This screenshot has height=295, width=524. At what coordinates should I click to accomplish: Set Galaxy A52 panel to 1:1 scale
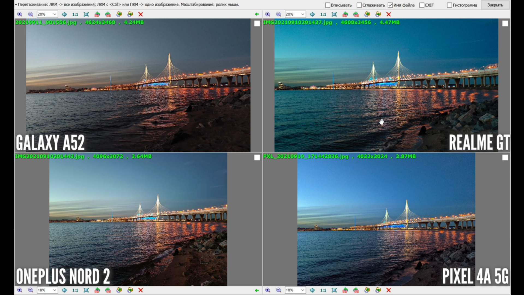click(75, 14)
